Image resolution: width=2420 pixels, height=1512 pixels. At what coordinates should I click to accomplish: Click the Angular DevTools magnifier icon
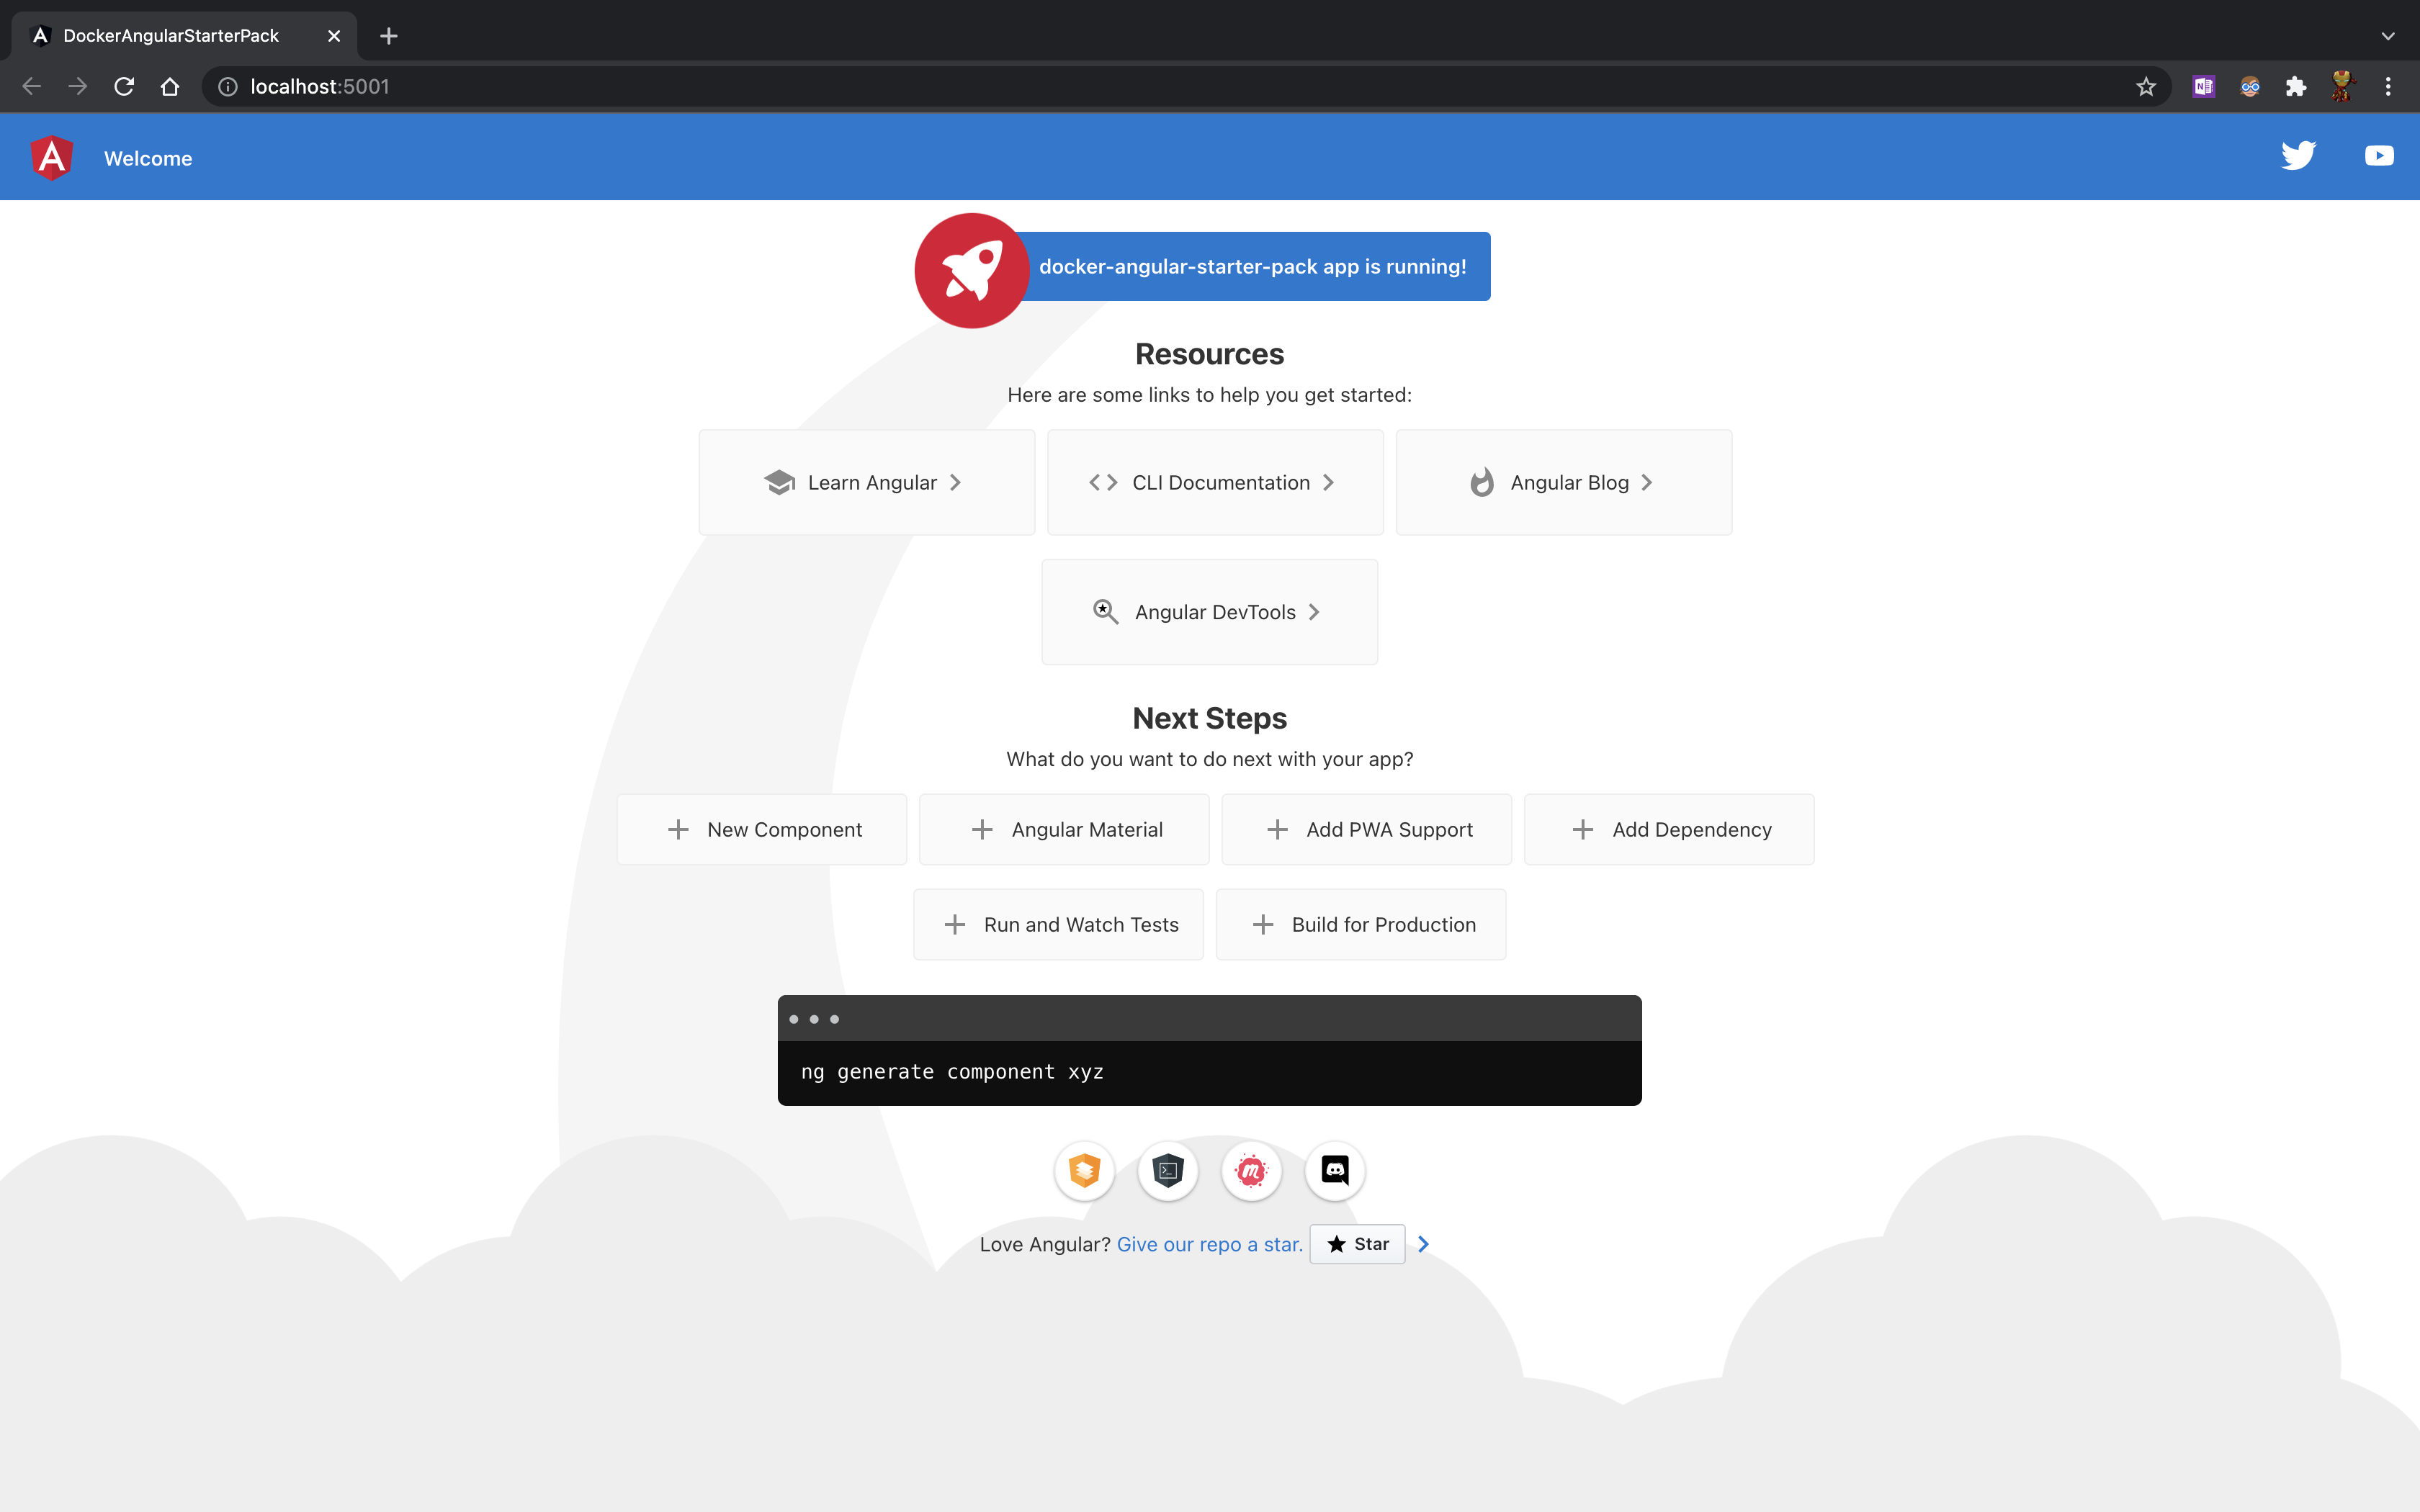point(1106,611)
